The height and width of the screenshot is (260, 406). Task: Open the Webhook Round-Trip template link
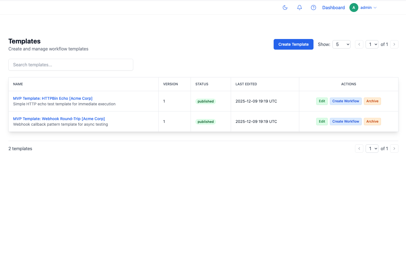[x=59, y=119]
